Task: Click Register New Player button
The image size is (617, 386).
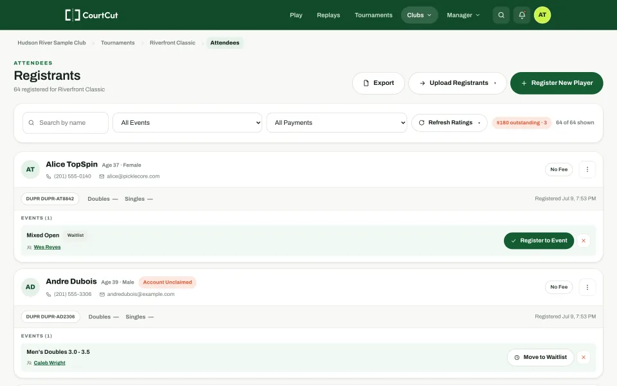Action: point(557,83)
